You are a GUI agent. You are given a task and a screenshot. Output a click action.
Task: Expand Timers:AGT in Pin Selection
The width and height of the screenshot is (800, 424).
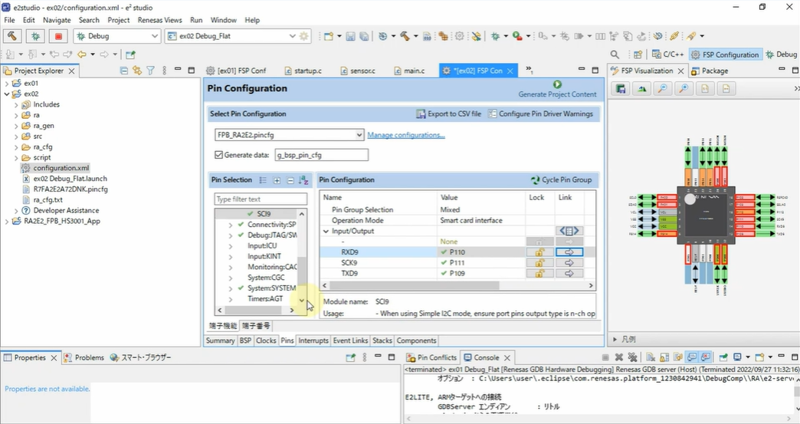[x=231, y=299]
